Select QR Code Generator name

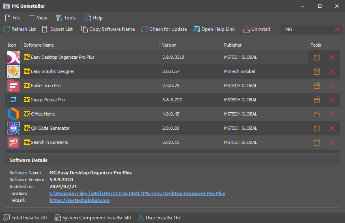(x=47, y=128)
